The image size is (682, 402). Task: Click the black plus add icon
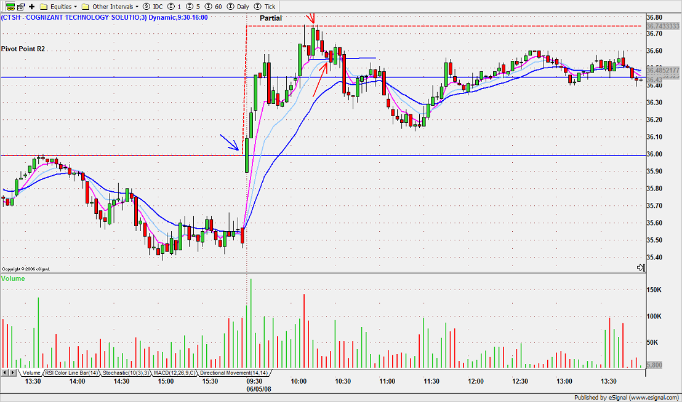pos(32,7)
